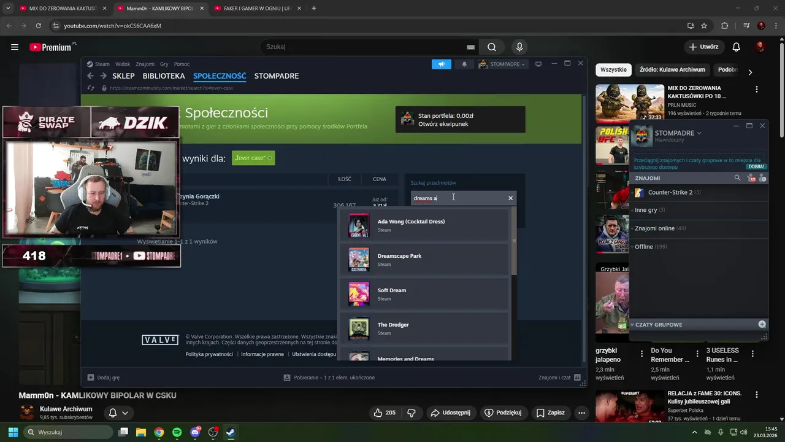Select Dreamscape Park suggestion
Viewport: 785px width, 442px height.
click(424, 260)
